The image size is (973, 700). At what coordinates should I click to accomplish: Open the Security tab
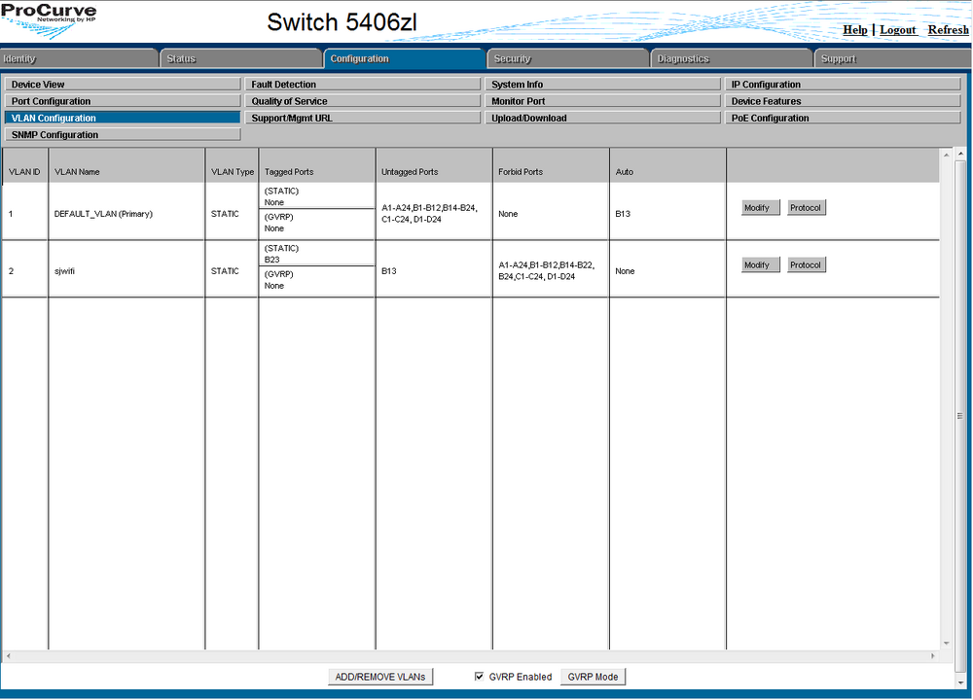pos(568,58)
